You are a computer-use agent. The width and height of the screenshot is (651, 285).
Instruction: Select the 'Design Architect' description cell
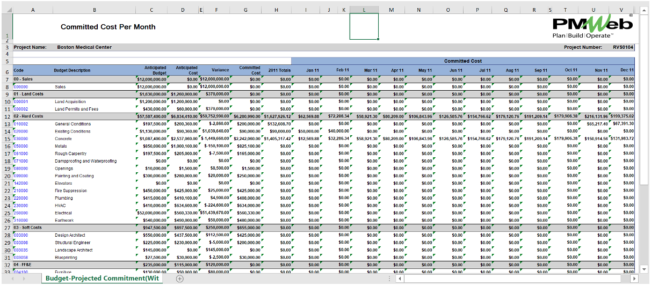[70, 235]
